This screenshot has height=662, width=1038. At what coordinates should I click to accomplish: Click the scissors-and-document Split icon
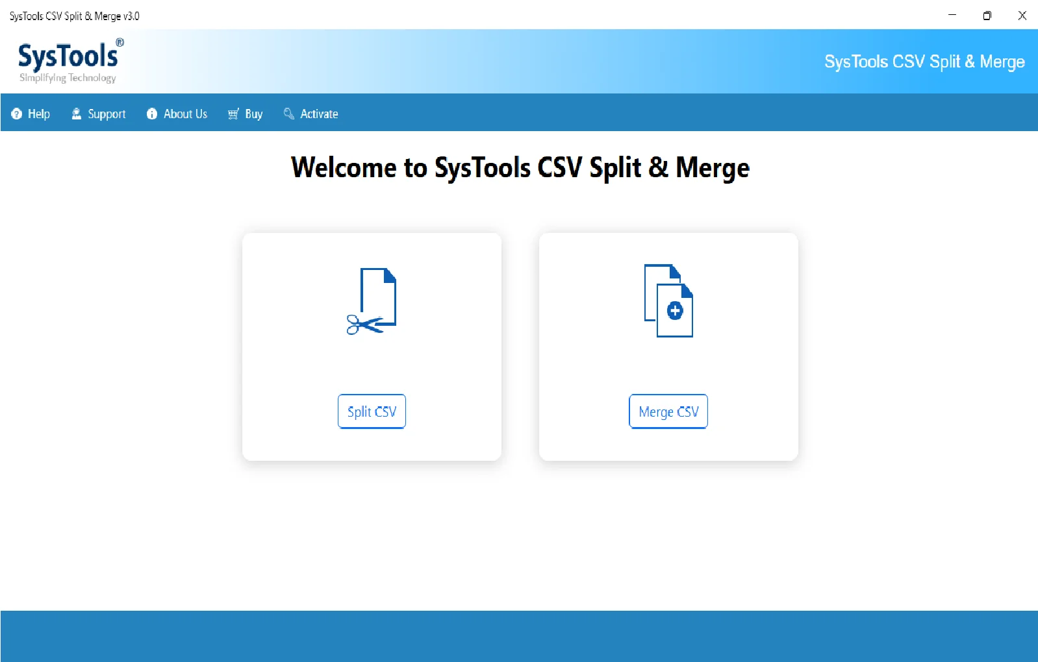tap(372, 301)
